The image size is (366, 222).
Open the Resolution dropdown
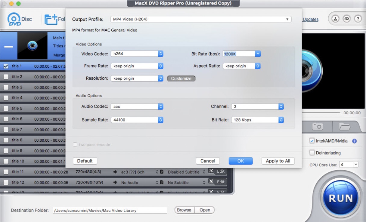137,78
